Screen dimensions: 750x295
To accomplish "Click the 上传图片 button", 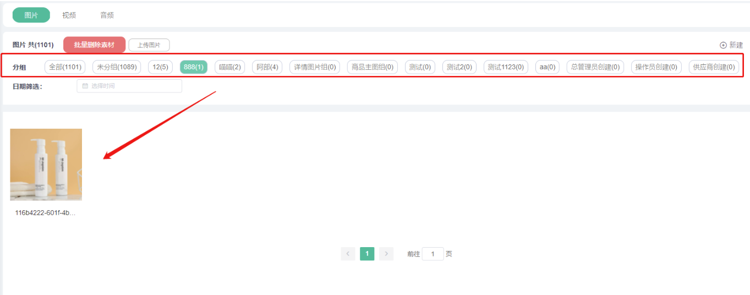I will [149, 45].
